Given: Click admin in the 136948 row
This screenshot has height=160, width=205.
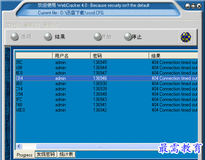Looking at the screenshot, I should click(60, 94).
